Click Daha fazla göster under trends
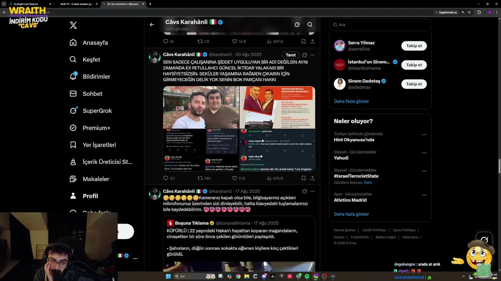The height and width of the screenshot is (281, 501). click(351, 214)
